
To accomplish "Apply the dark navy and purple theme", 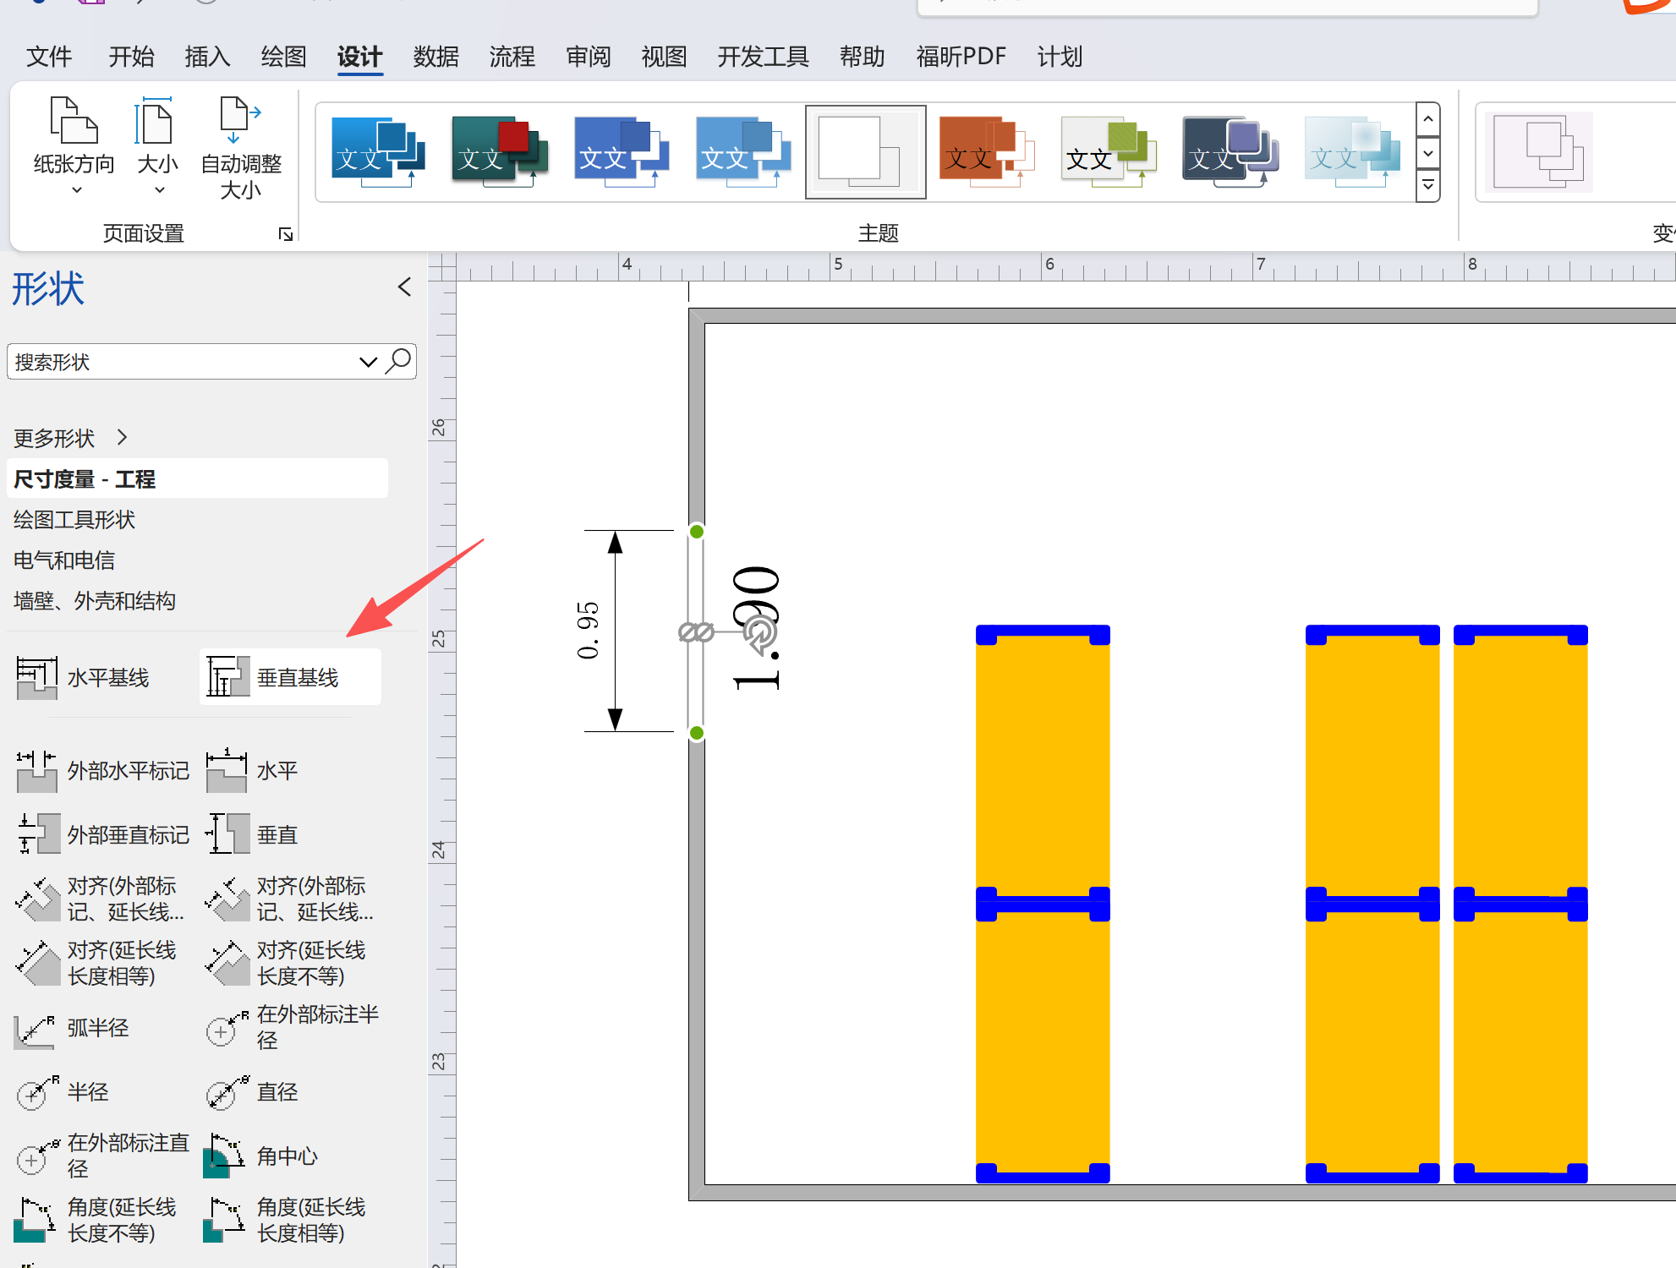I will [x=1230, y=152].
